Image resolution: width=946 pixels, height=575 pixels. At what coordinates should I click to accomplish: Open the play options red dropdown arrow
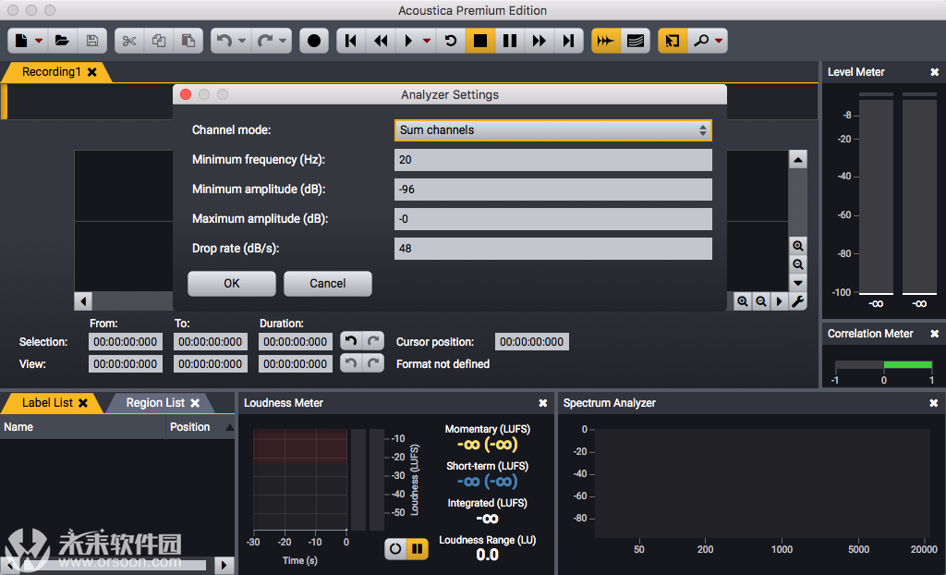427,41
